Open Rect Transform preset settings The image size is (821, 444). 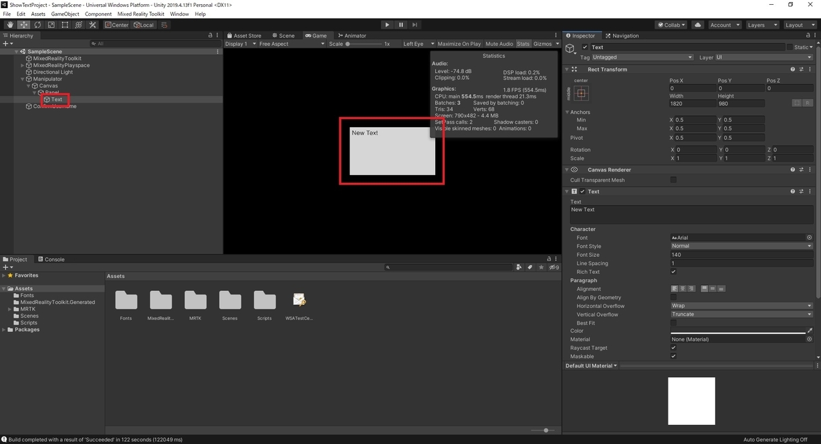pos(801,69)
